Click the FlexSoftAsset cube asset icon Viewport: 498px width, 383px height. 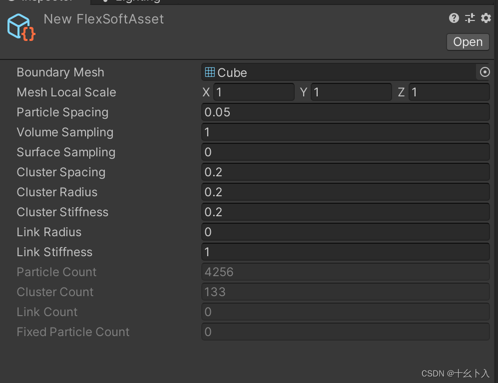pyautogui.click(x=20, y=27)
